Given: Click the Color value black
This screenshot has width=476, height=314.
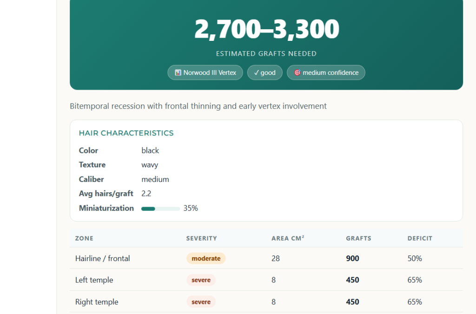Looking at the screenshot, I should 150,150.
